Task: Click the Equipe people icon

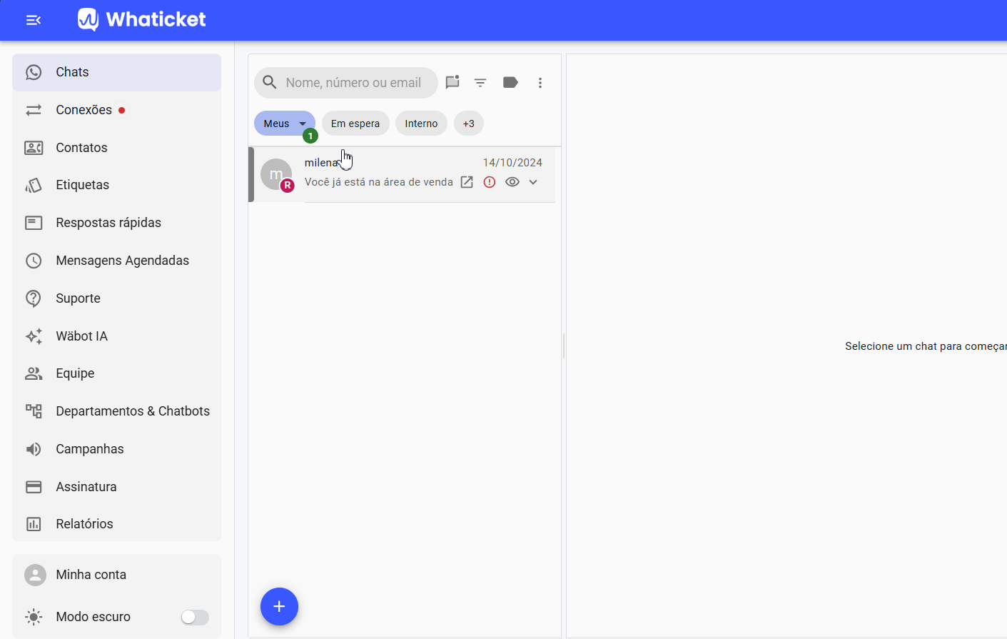Action: (x=34, y=373)
